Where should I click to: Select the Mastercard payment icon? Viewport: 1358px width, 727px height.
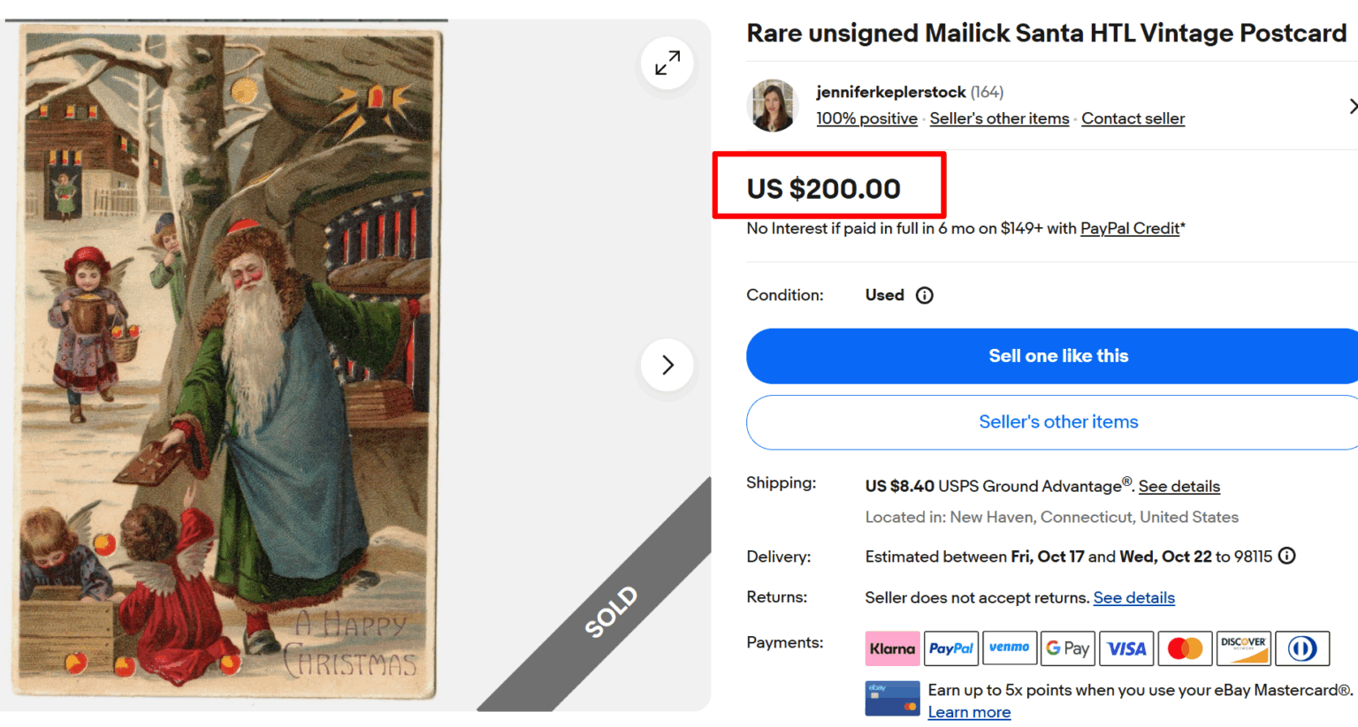pos(1185,647)
